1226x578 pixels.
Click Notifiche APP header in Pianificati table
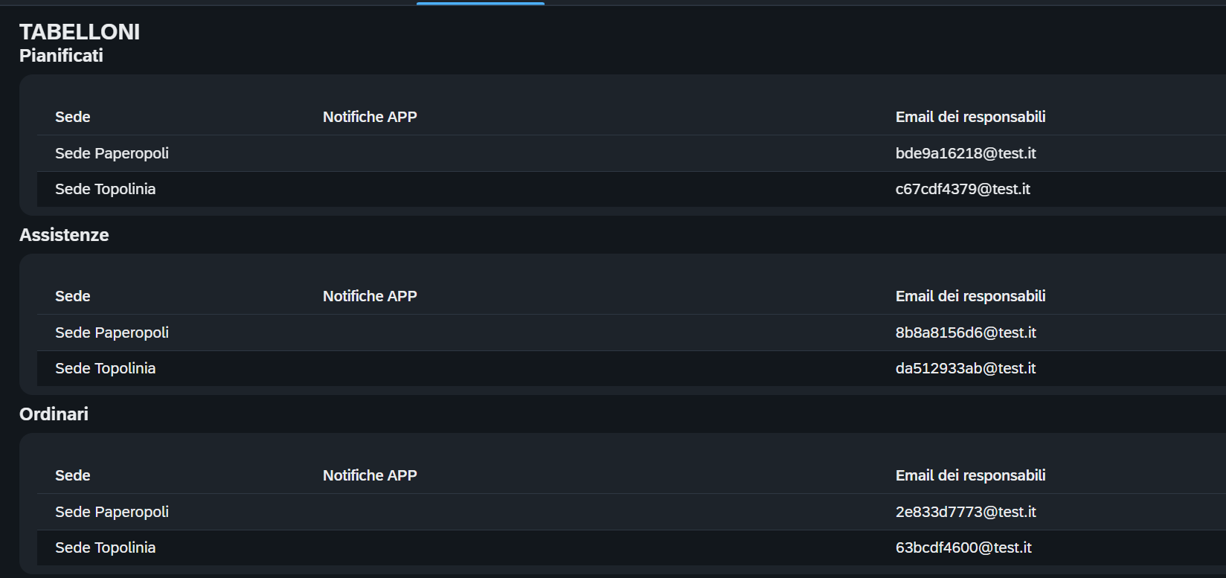pos(370,117)
